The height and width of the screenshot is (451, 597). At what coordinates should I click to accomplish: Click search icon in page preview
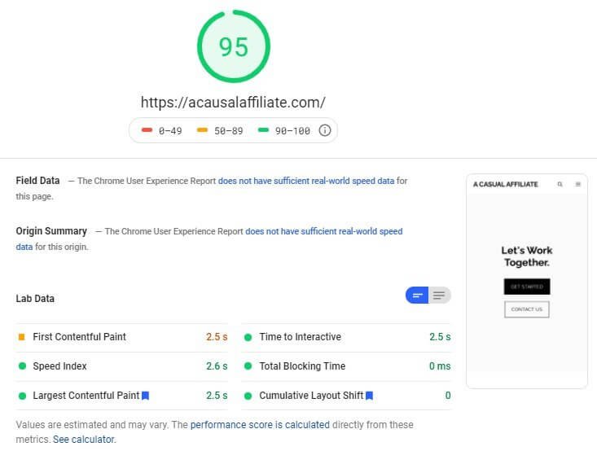click(560, 184)
